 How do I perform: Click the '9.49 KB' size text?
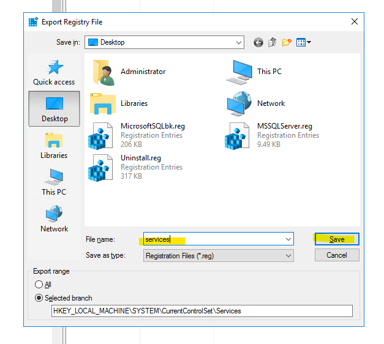coord(269,144)
